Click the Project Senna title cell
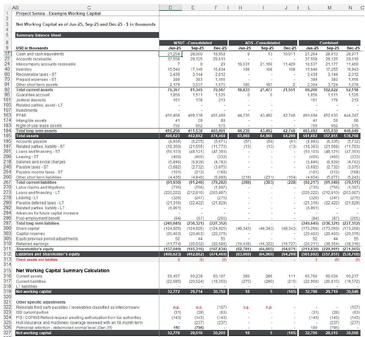 pyautogui.click(x=58, y=14)
